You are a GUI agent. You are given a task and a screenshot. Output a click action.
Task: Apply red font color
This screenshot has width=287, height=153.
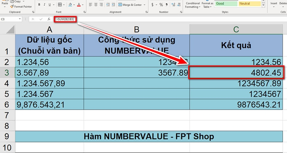(x=79, y=5)
